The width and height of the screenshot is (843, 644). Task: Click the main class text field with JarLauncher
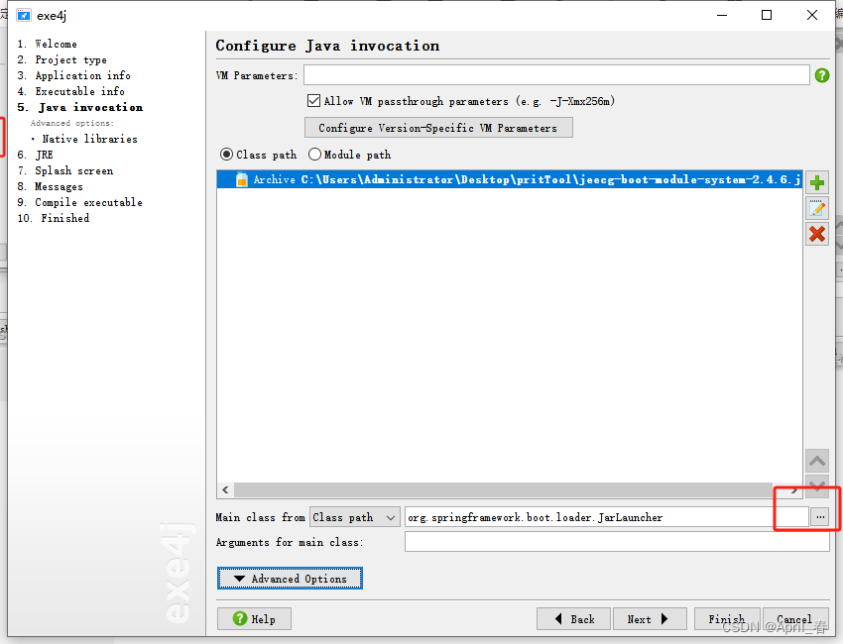[607, 517]
